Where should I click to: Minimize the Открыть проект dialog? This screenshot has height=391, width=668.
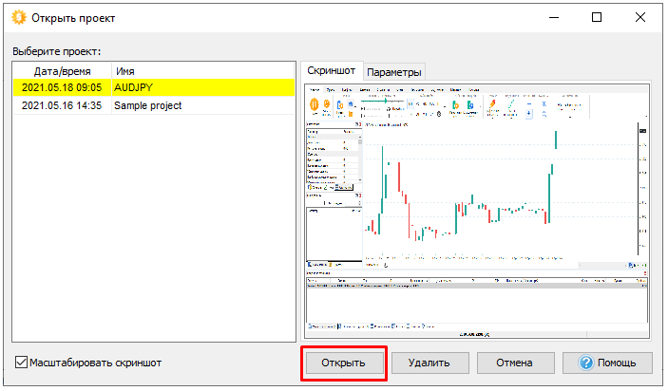551,17
